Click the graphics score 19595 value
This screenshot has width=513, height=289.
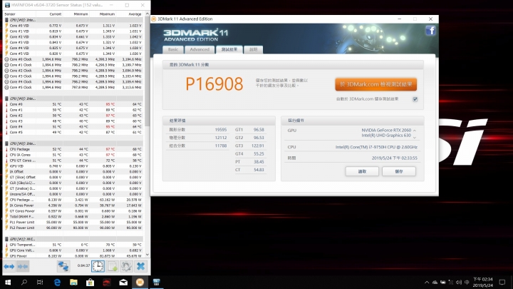[x=220, y=130]
